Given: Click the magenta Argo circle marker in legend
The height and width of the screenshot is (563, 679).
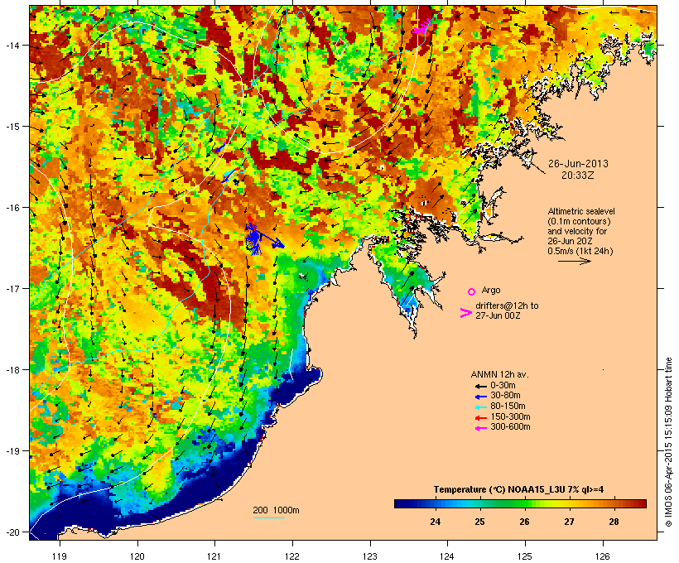Looking at the screenshot, I should click(471, 291).
